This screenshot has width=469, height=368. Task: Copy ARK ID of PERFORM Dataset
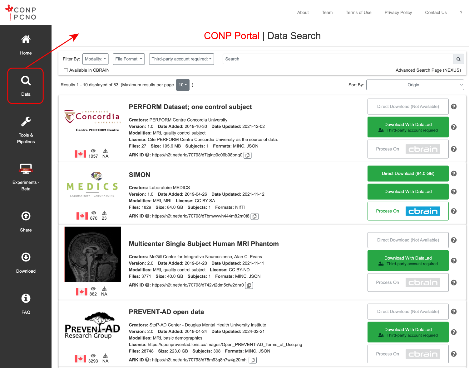coord(248,155)
